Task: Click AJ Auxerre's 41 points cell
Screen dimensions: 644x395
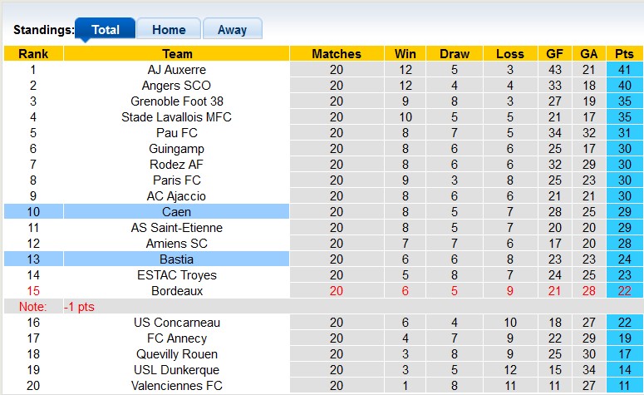Action: pyautogui.click(x=624, y=70)
